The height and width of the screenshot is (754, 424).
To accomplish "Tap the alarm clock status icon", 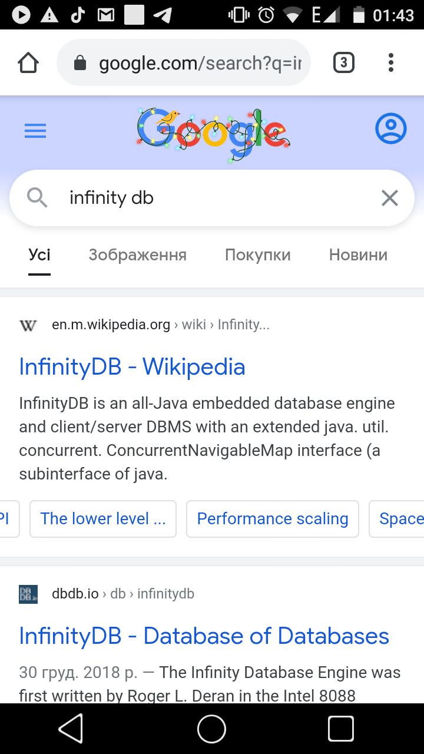I will click(266, 15).
